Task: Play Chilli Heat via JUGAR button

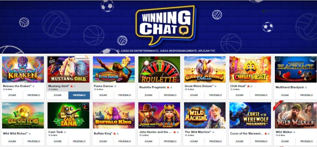Action: [x=239, y=95]
